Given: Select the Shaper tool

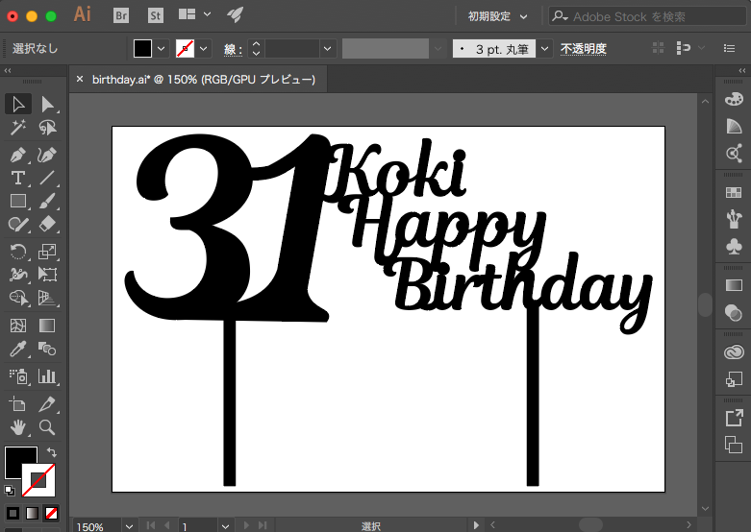Looking at the screenshot, I should tap(18, 224).
